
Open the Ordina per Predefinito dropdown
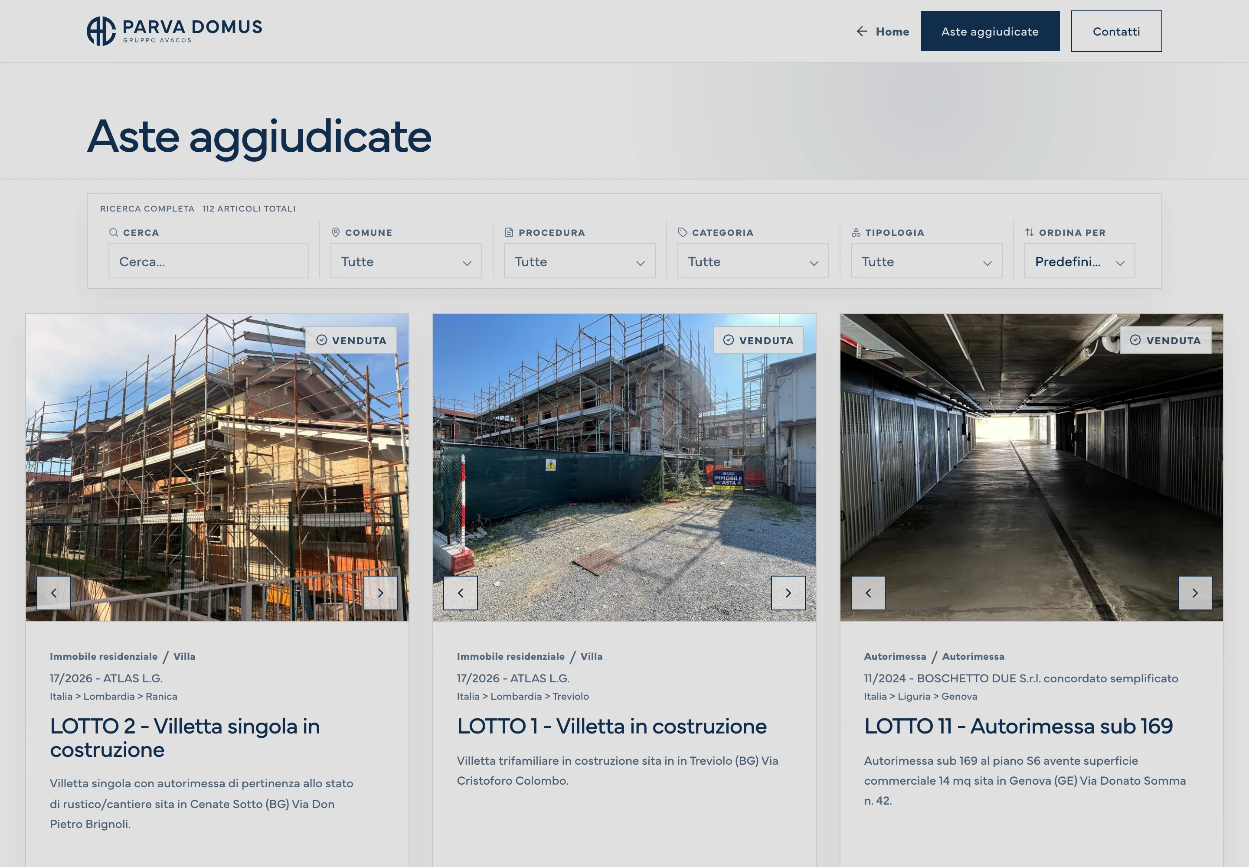click(x=1079, y=261)
